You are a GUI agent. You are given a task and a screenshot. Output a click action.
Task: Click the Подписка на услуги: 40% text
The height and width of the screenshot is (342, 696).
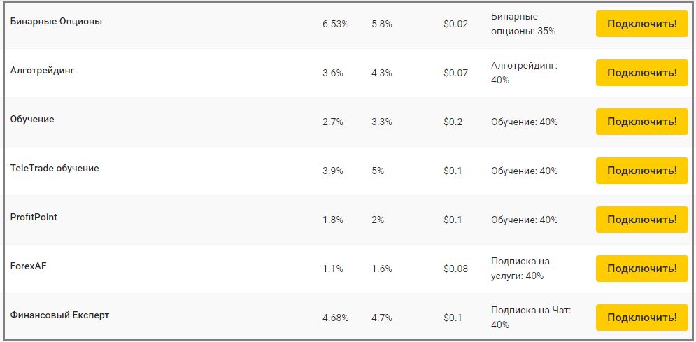point(520,269)
